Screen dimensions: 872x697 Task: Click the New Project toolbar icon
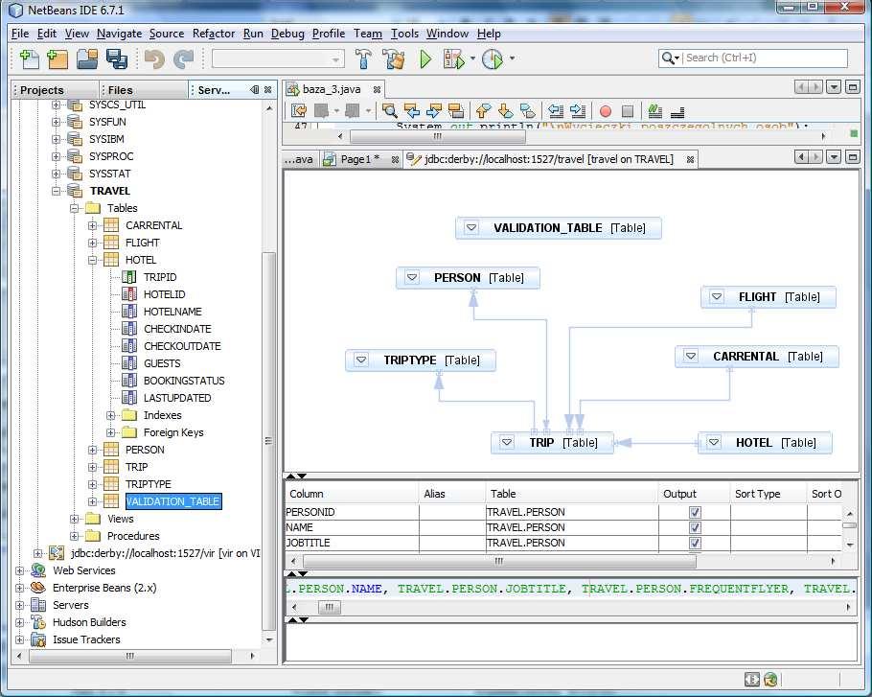pyautogui.click(x=57, y=59)
